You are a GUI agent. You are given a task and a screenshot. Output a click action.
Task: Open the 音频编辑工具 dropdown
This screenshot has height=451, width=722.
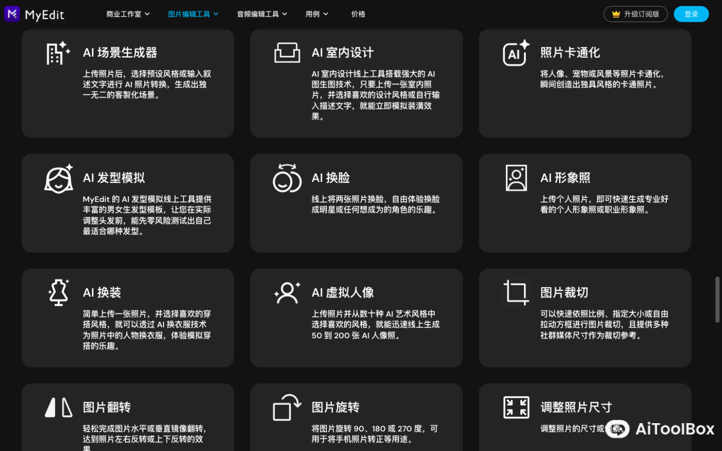262,14
